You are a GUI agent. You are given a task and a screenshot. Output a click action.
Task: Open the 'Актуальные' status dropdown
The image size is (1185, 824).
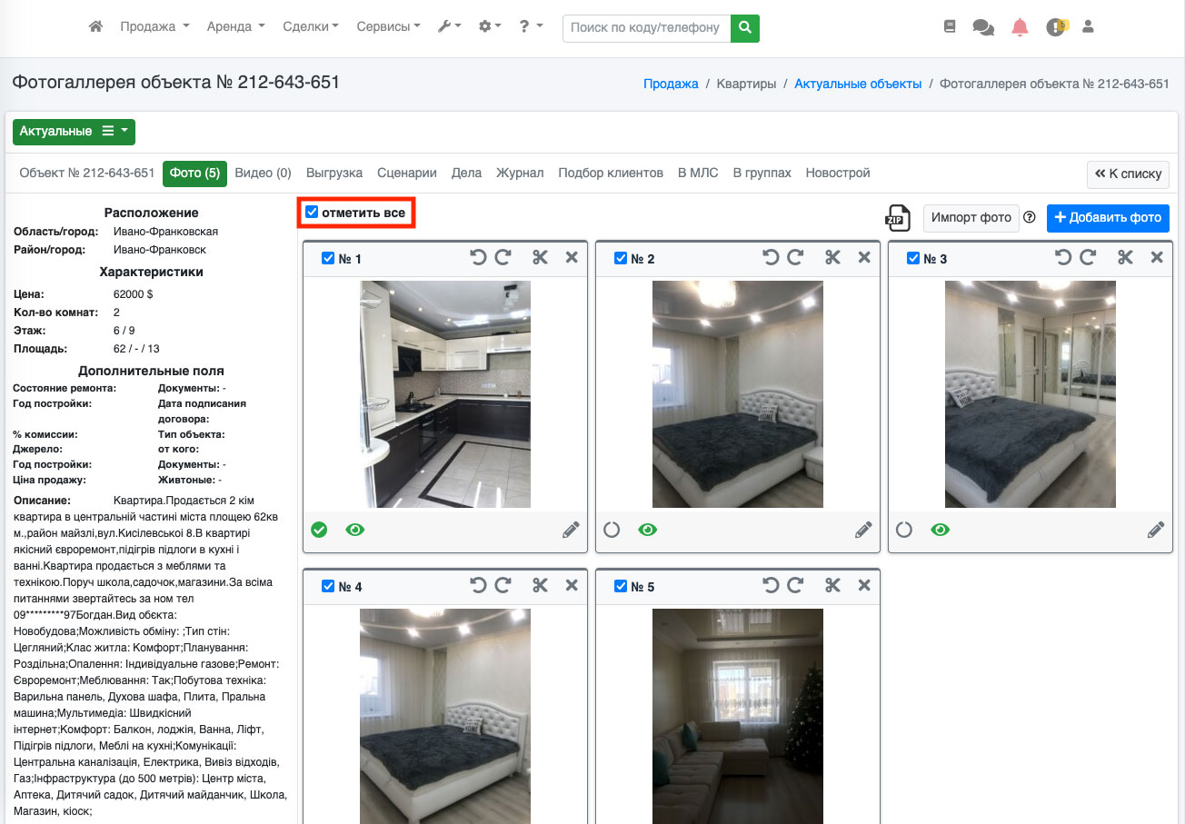coord(74,132)
